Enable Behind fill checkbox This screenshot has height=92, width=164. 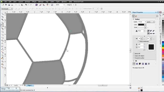point(134,54)
